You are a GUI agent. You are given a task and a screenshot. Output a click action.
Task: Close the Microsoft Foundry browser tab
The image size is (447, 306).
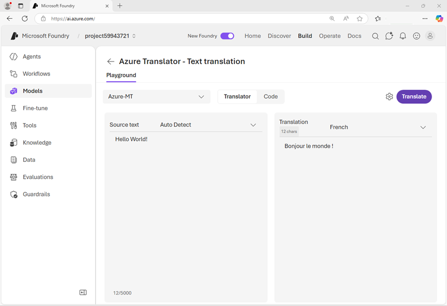point(107,6)
